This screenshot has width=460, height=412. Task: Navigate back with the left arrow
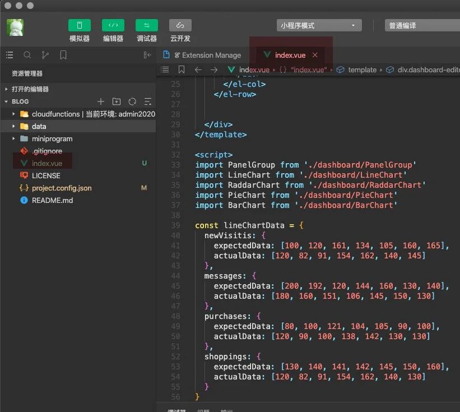pyautogui.click(x=198, y=70)
